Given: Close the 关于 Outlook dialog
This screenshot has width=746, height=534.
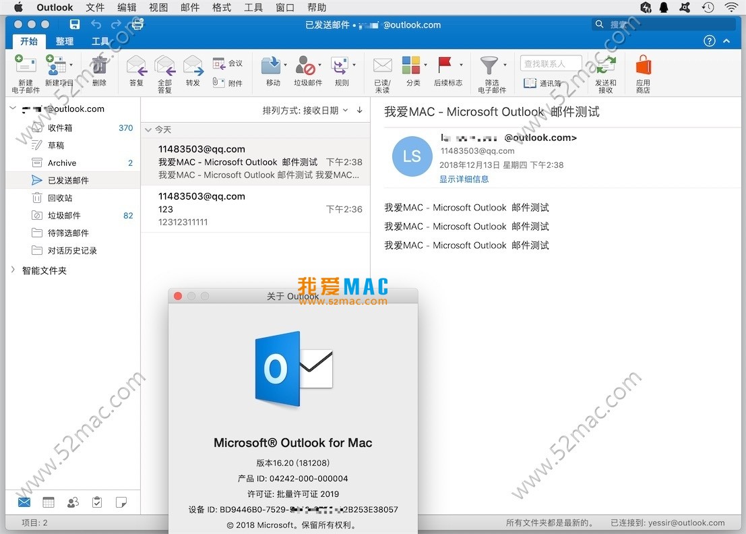Looking at the screenshot, I should pyautogui.click(x=178, y=296).
